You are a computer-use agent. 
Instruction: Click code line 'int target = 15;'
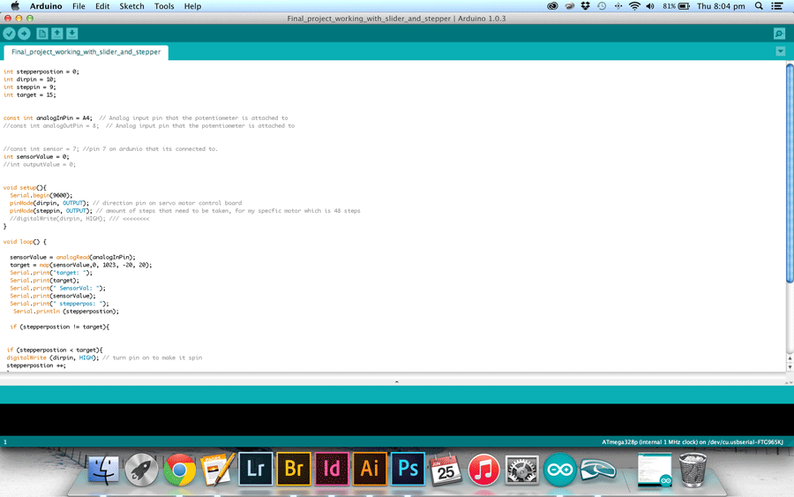tap(29, 94)
